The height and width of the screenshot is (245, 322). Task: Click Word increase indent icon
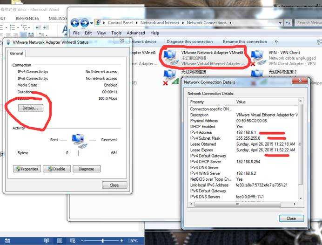coord(46,27)
